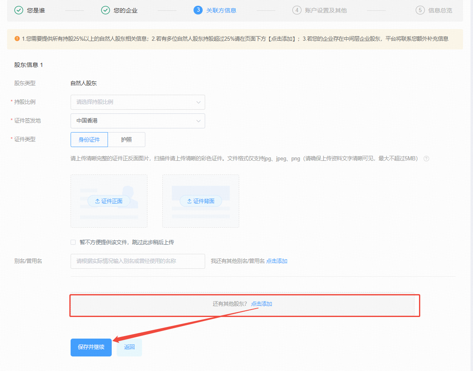Click step 3 circle for 关联方信息

(198, 10)
